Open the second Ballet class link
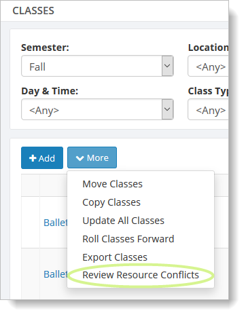Image resolution: width=246 pixels, height=317 pixels. (x=56, y=274)
